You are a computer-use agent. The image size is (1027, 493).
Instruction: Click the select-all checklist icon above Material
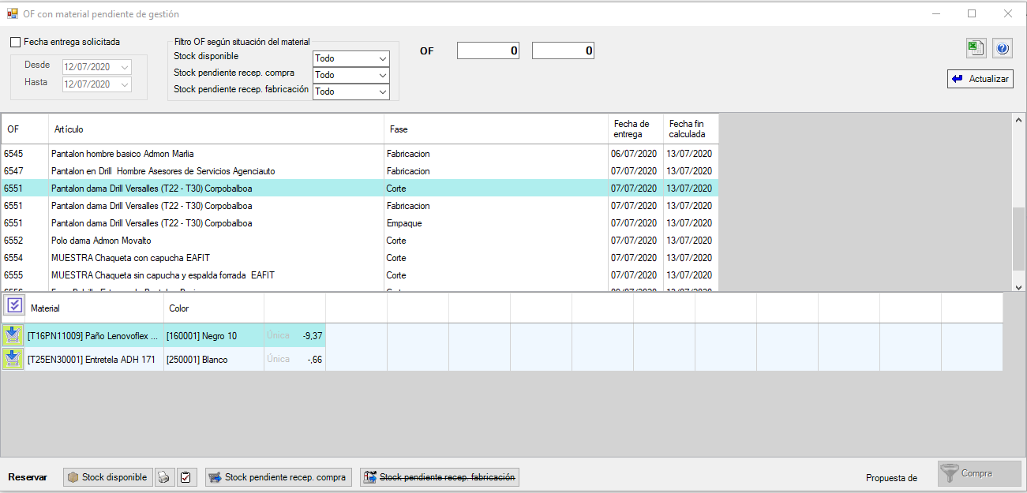(13, 306)
